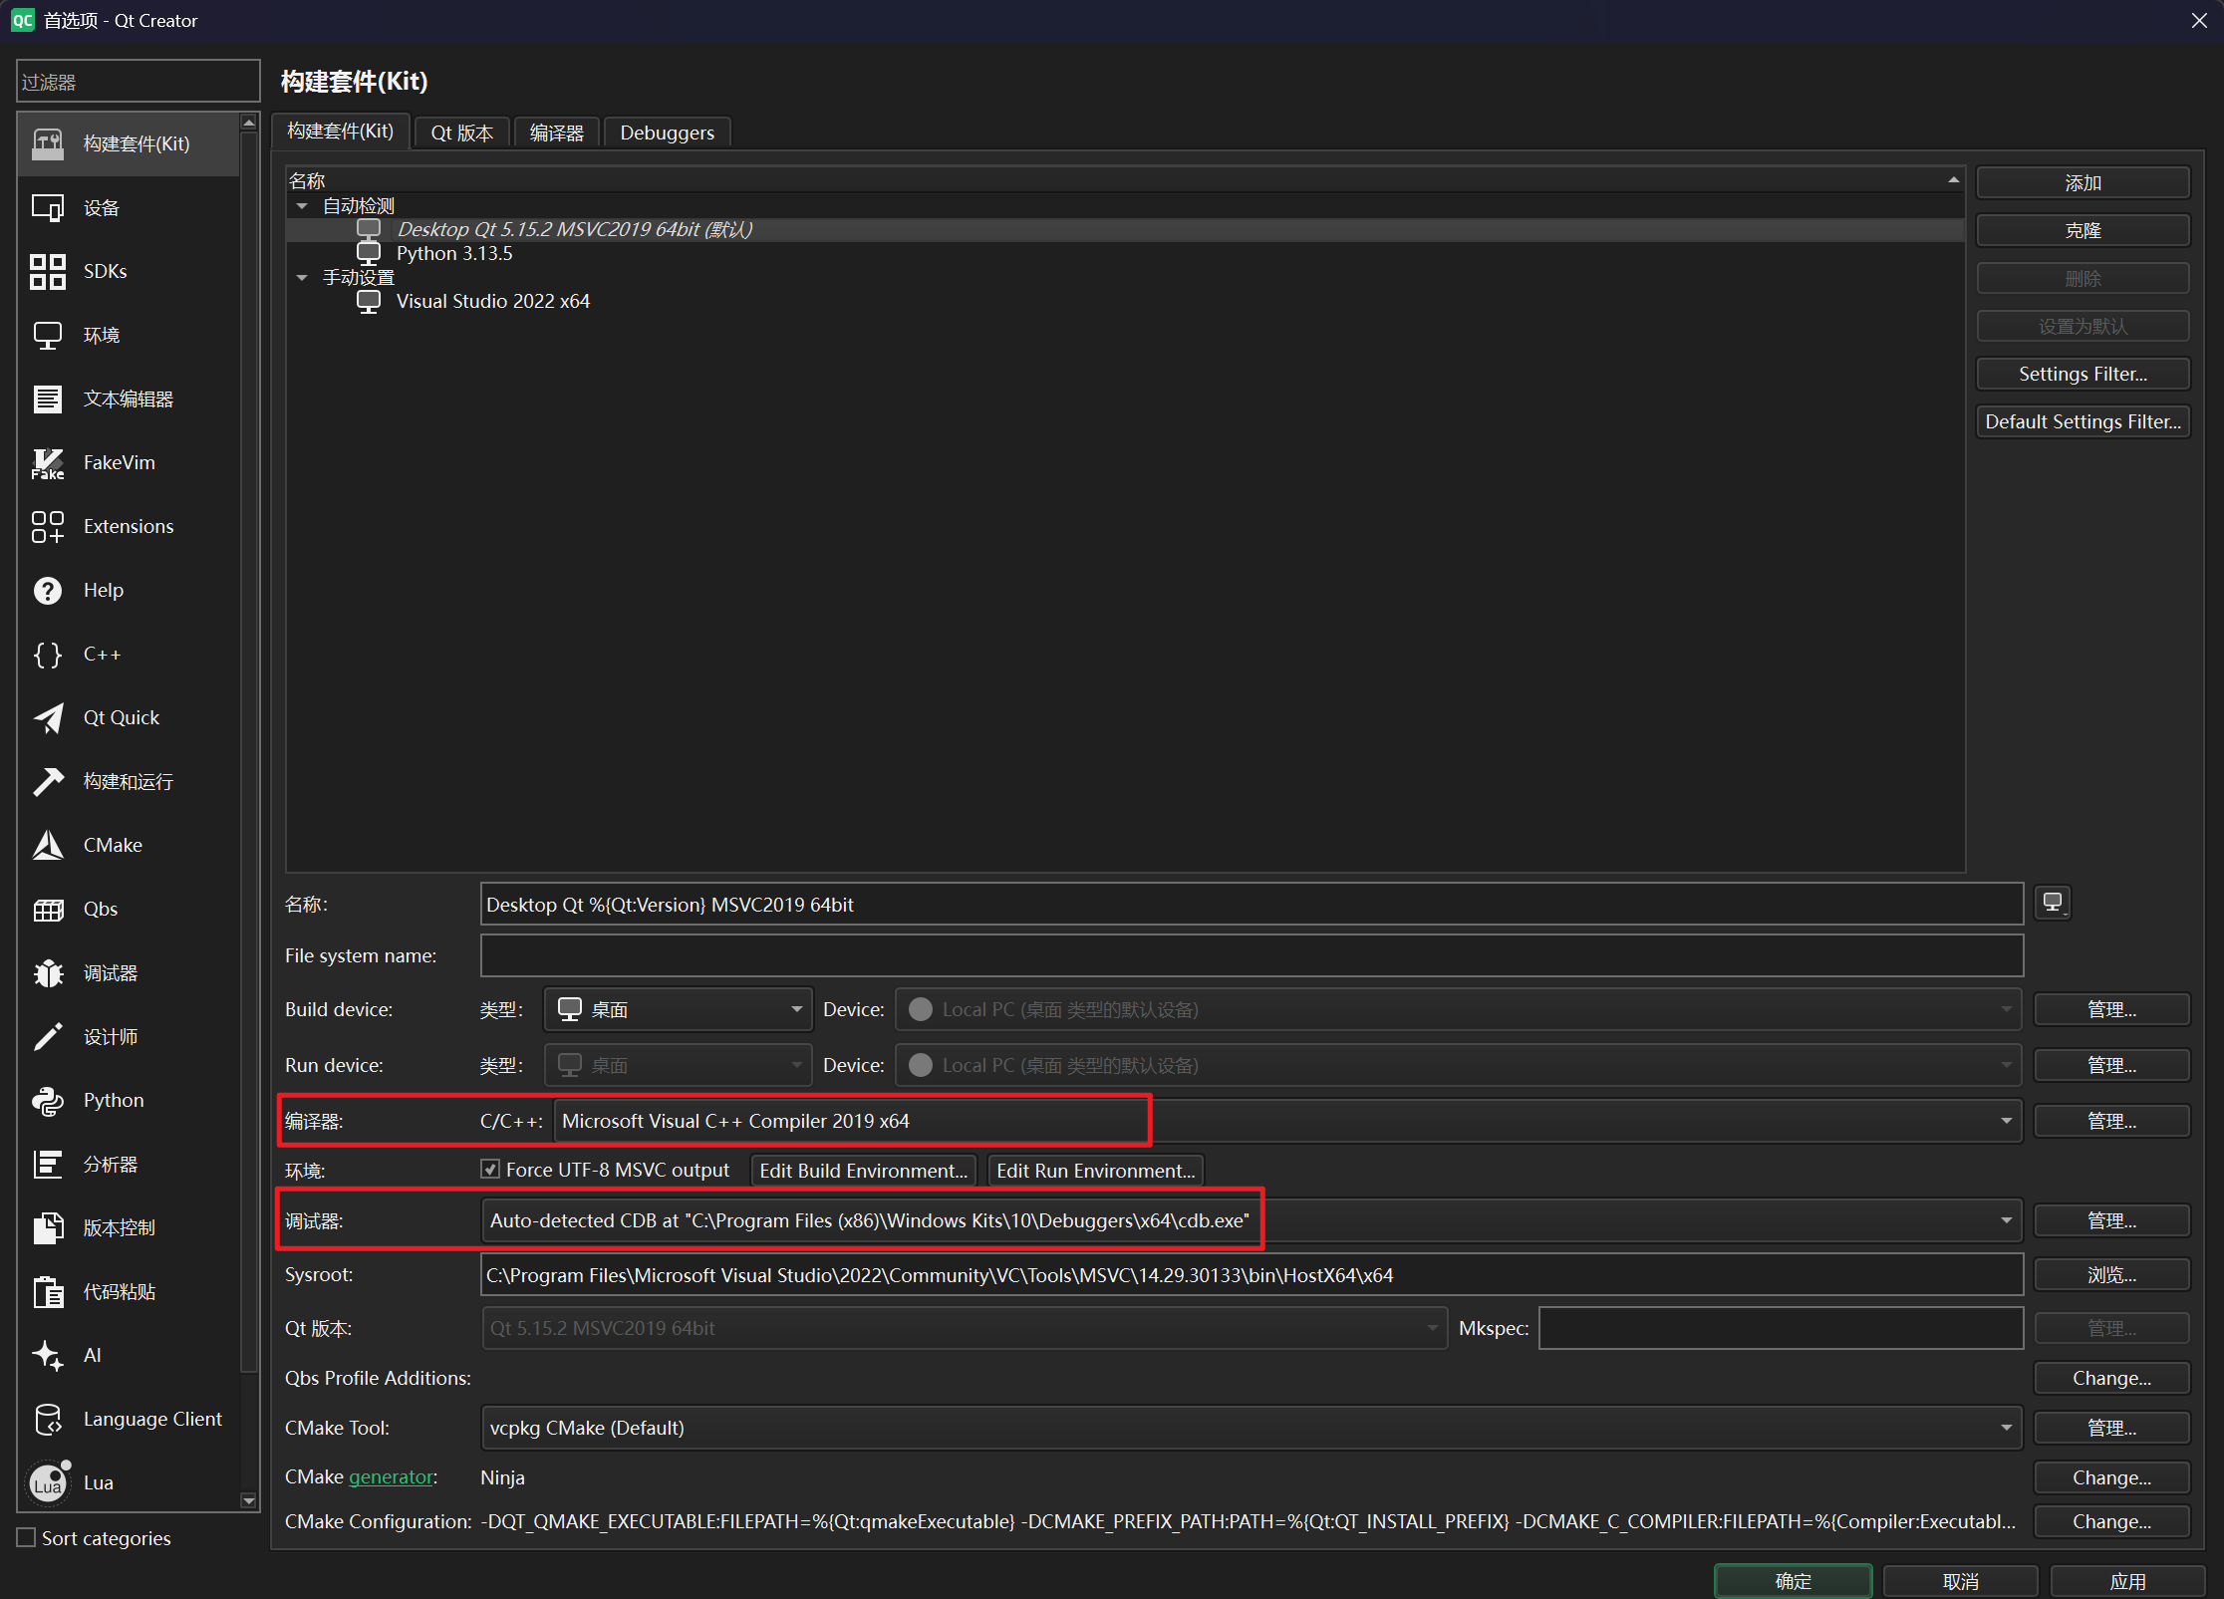
Task: Open the Extensions settings category
Action: (x=128, y=526)
